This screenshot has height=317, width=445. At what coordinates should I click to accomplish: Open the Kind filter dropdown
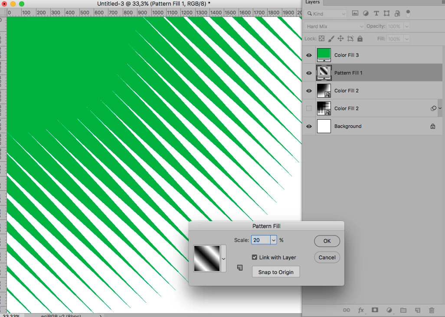(x=326, y=13)
